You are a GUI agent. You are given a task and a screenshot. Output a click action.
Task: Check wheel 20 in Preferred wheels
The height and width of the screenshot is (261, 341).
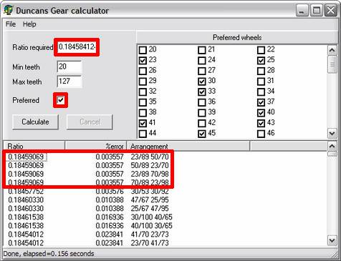tap(143, 50)
